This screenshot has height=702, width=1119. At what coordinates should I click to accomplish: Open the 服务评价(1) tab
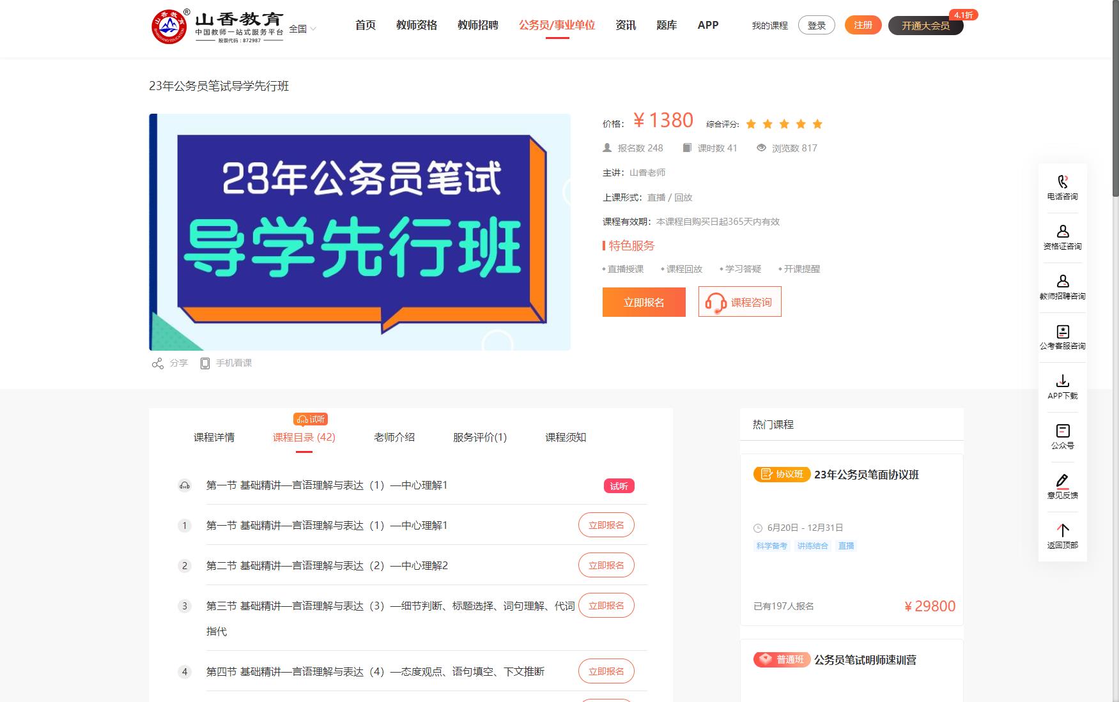478,438
